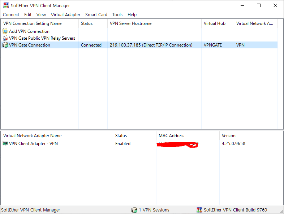The image size is (284, 214).
Task: Click the 1 VPN Sessions status text
Action: coord(154,210)
